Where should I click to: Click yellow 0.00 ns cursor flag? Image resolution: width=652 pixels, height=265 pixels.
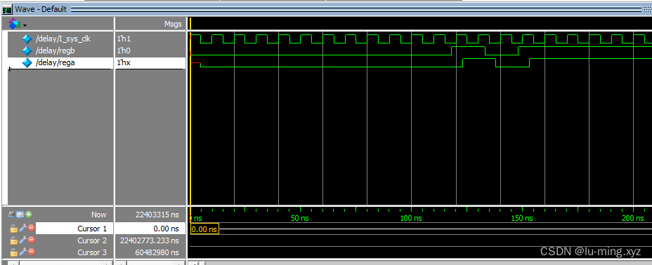pyautogui.click(x=204, y=229)
